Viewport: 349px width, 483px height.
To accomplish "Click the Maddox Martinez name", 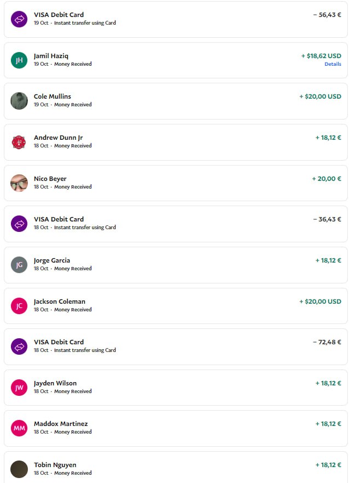I will pyautogui.click(x=61, y=424).
